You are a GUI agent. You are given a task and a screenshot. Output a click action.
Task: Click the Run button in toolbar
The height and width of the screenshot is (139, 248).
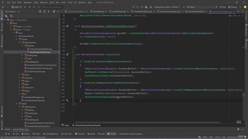[223, 7]
